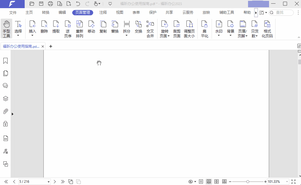Open the Comments panel in sidebar

click(x=5, y=86)
